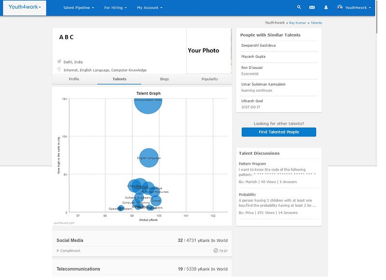The image size is (386, 280).
Task: Open the Pattern Program discussion
Action: tap(252, 164)
